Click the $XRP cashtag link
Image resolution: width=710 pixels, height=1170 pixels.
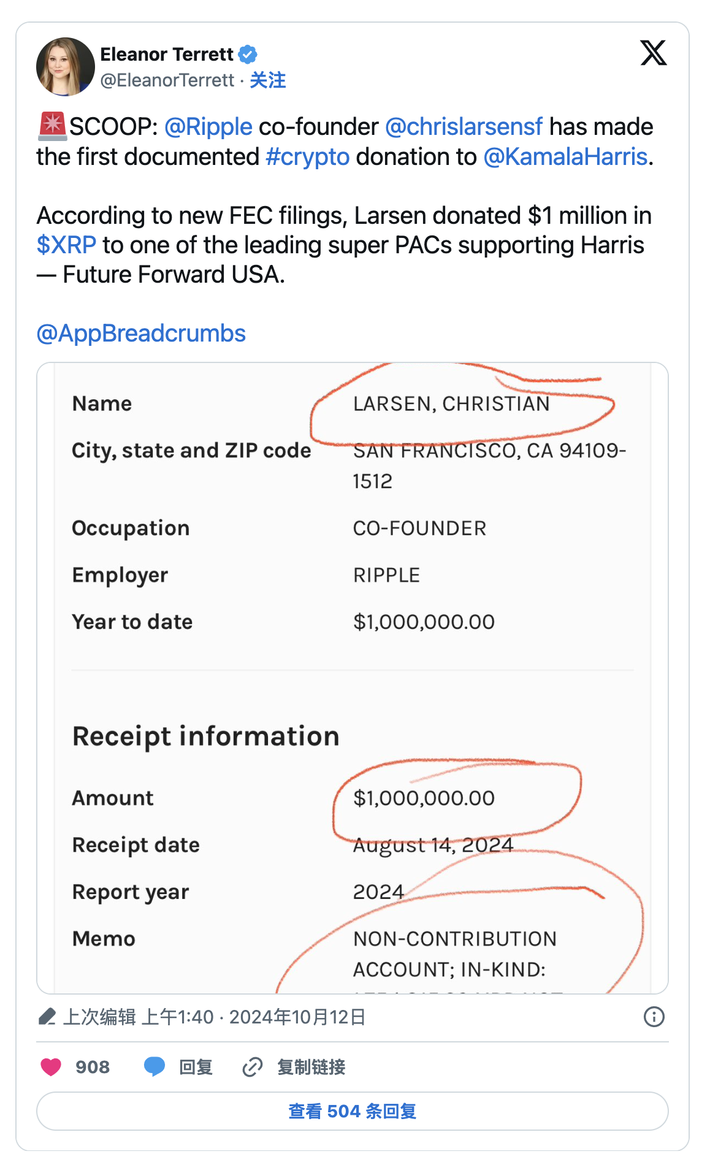pyautogui.click(x=66, y=245)
